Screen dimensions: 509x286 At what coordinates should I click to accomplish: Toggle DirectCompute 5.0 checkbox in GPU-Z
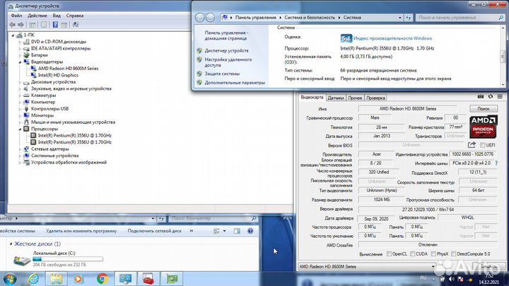tap(454, 254)
